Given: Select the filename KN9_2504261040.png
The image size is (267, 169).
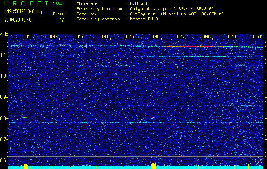Looking at the screenshot, I should click(x=23, y=12).
